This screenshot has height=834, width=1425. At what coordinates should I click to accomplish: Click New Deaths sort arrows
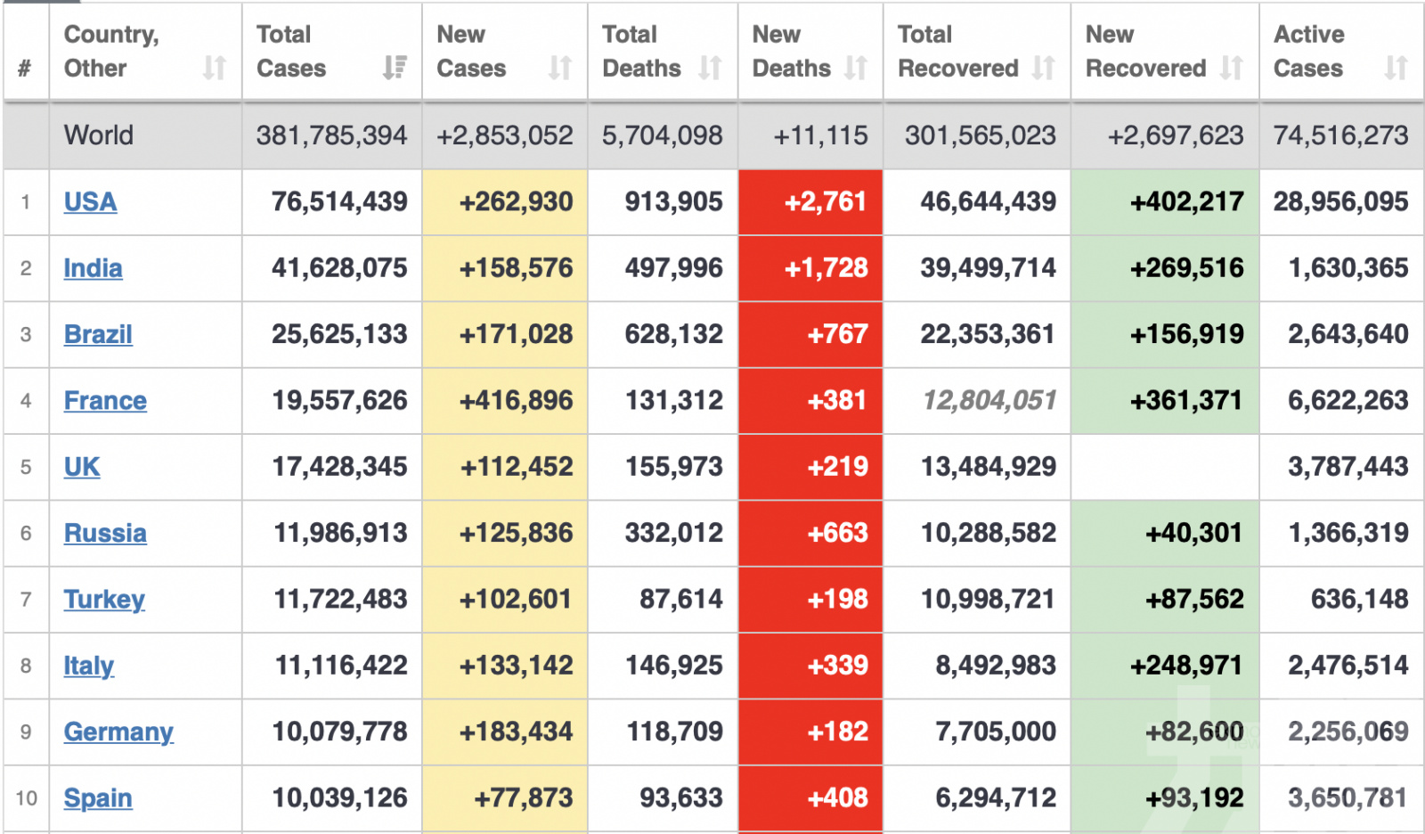[856, 68]
